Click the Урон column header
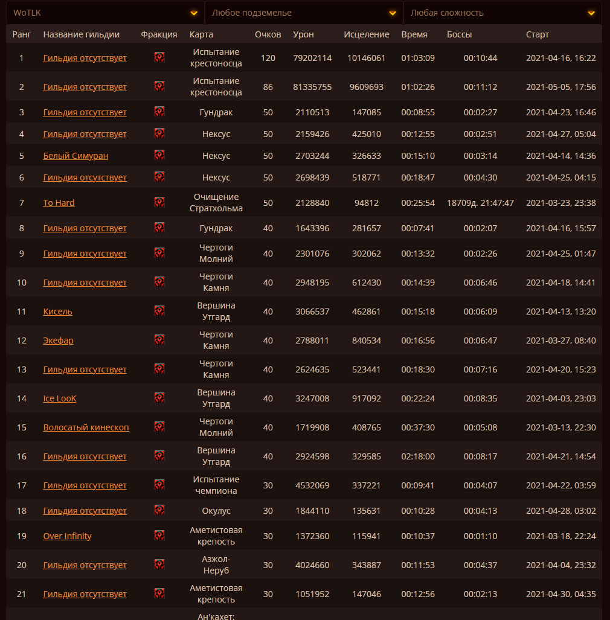Screen dimensions: 610x620 [x=303, y=34]
